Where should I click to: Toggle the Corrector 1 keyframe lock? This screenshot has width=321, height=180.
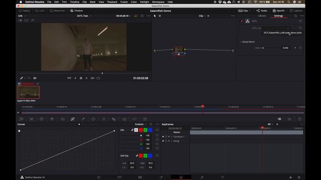(x=166, y=136)
